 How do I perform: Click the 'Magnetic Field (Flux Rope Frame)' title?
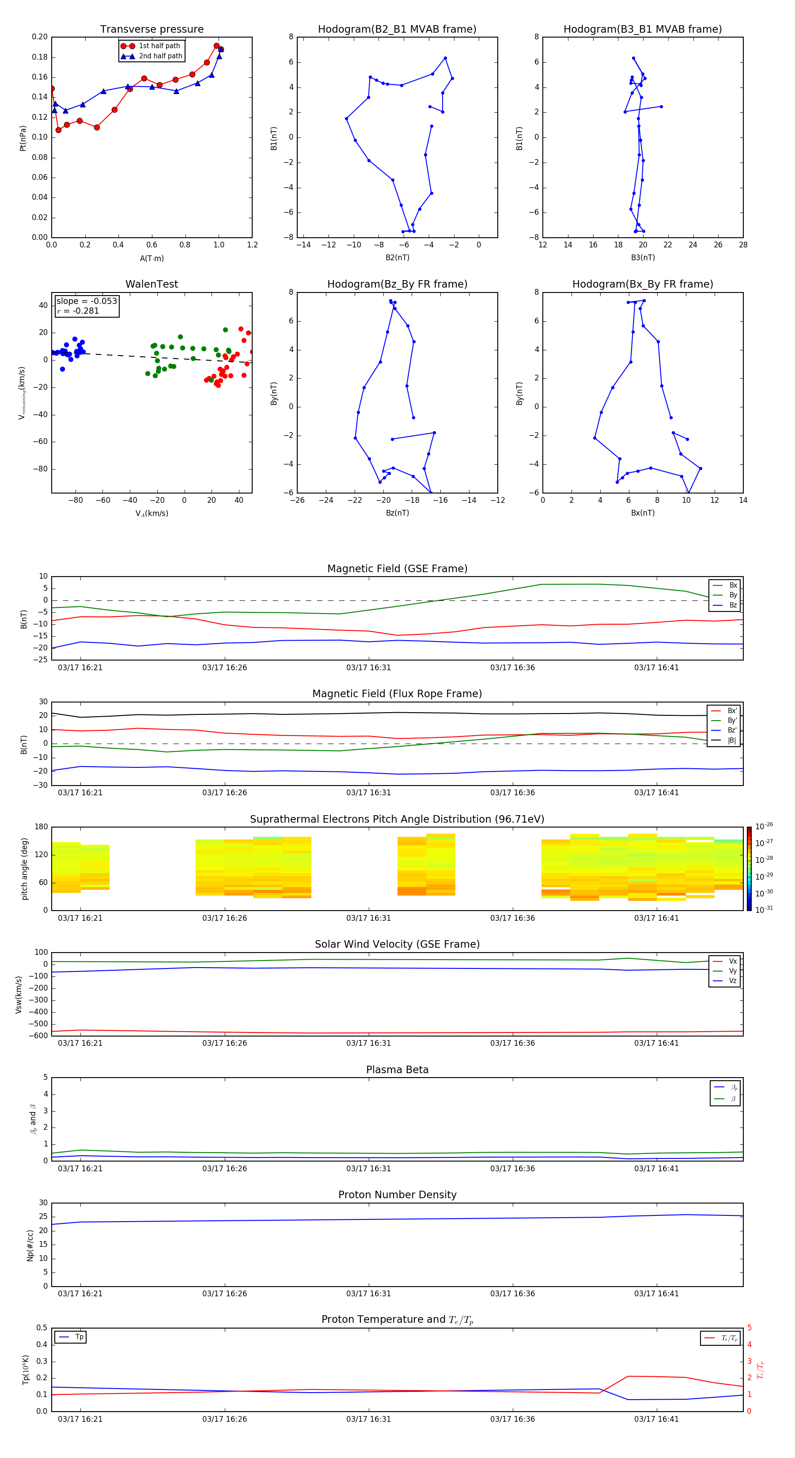[397, 694]
